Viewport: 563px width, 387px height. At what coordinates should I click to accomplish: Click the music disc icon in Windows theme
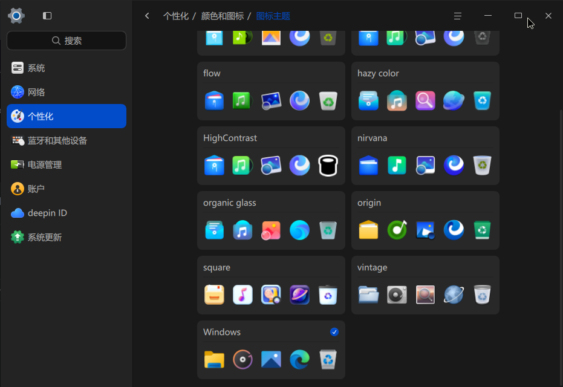242,359
